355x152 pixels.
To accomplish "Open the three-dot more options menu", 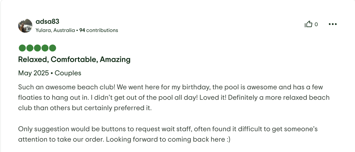I will click(333, 24).
